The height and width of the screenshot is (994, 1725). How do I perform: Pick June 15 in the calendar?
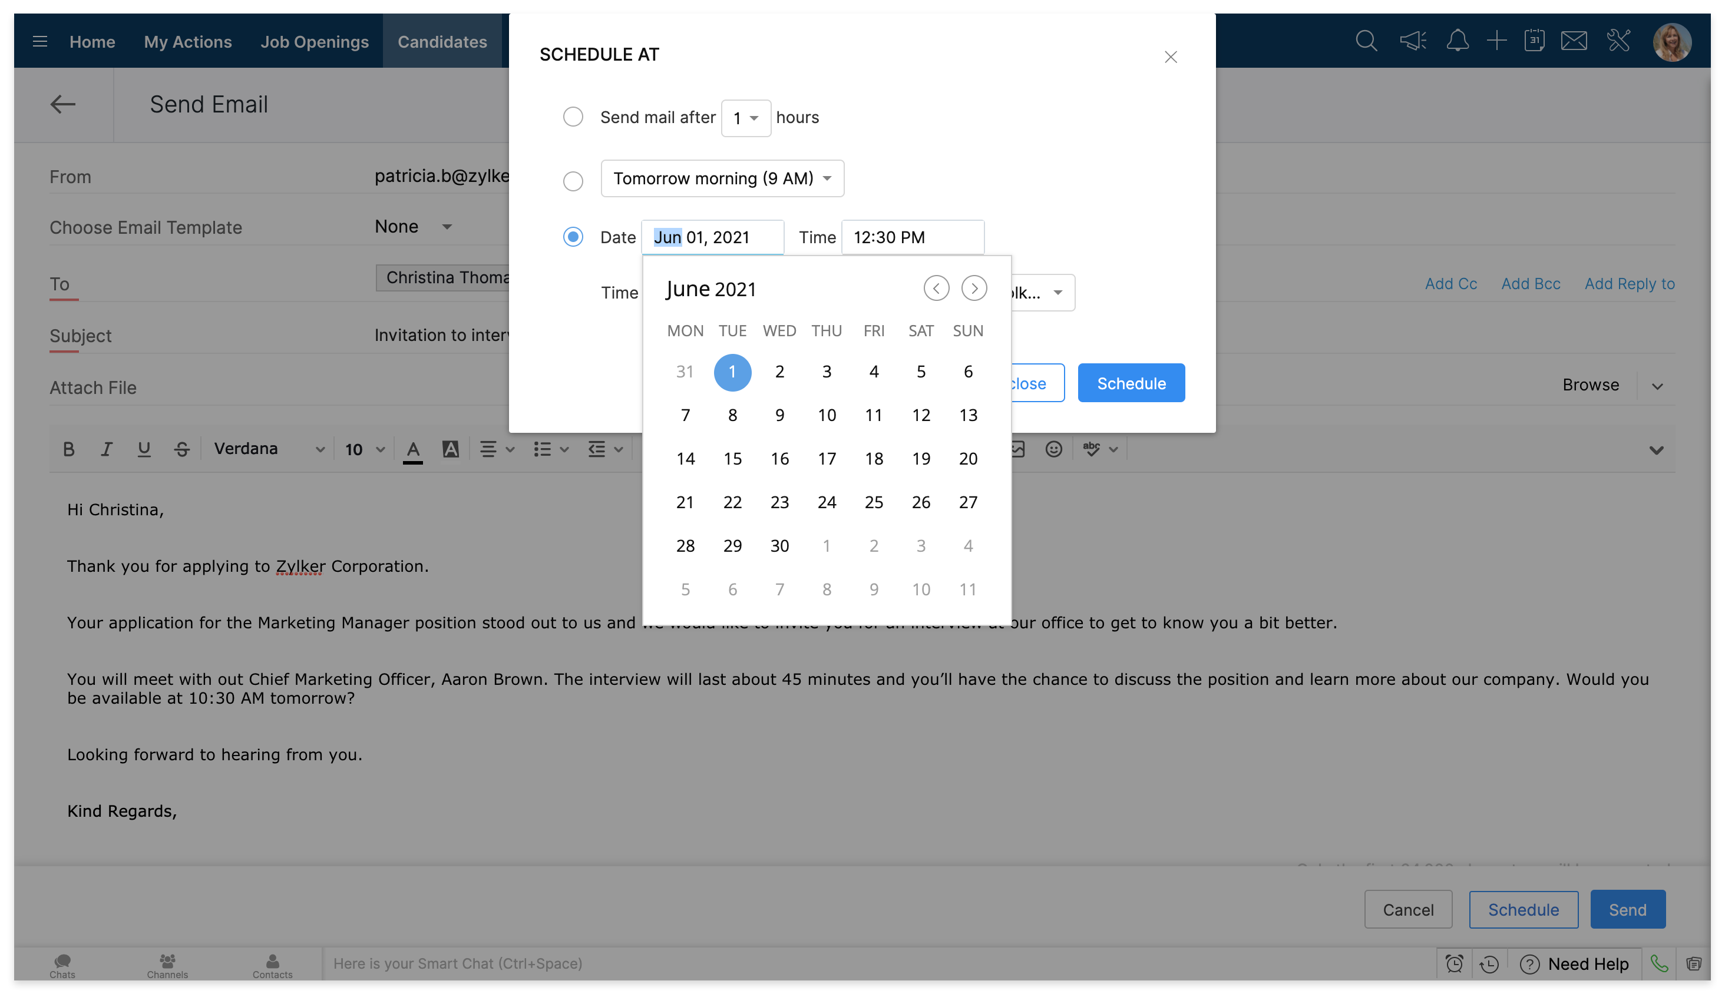pos(732,459)
